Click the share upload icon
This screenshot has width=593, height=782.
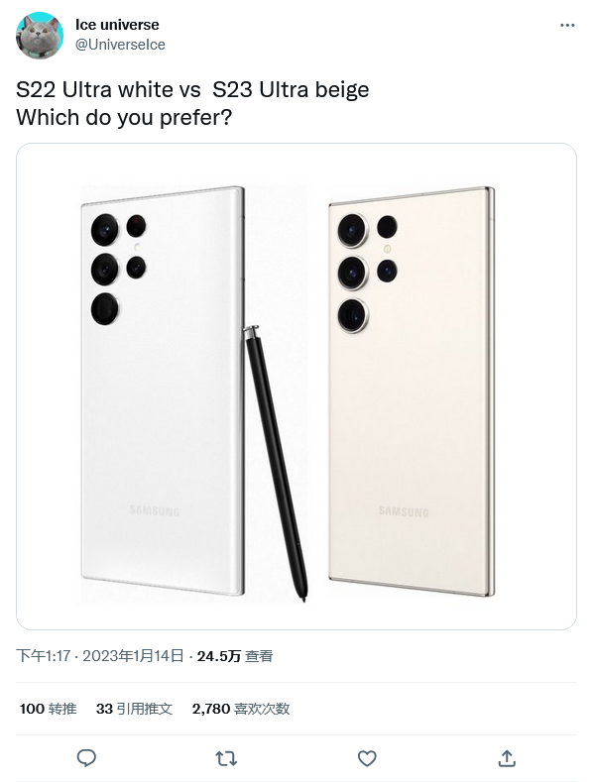[507, 758]
